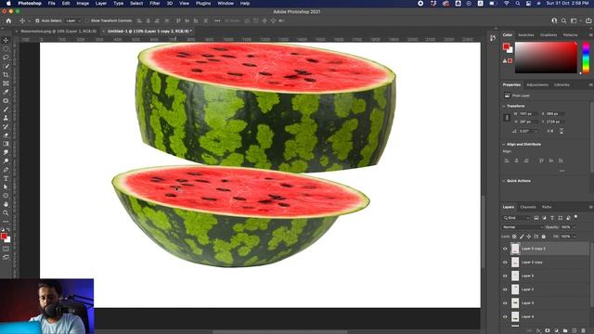The image size is (594, 334).
Task: Select the Brush tool
Action: [6, 109]
